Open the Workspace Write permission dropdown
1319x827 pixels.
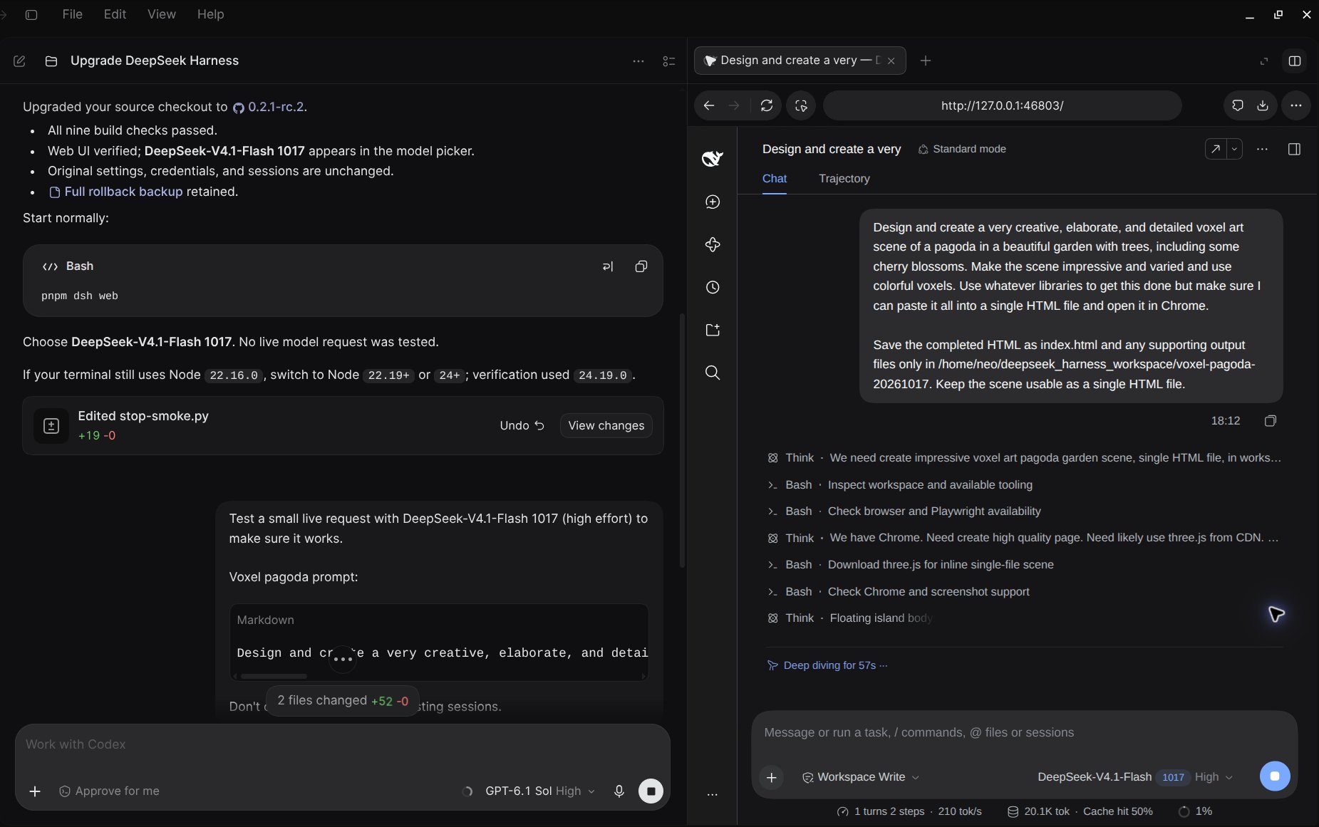(x=861, y=777)
